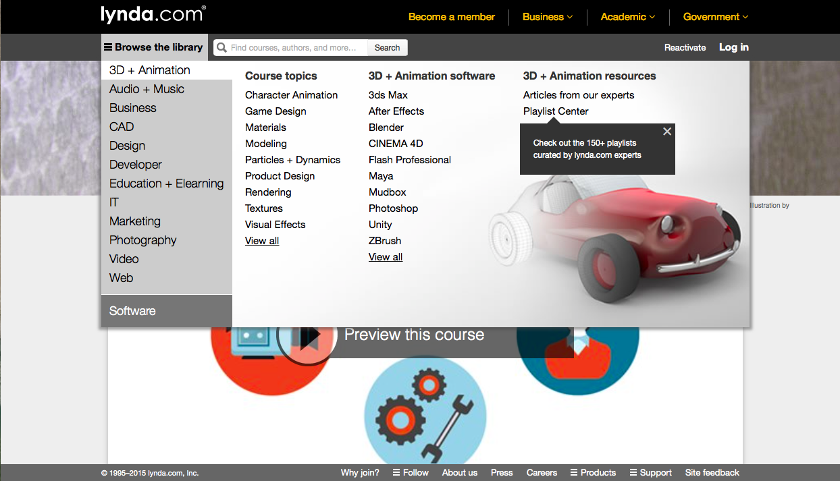Select the Design category

point(167,146)
